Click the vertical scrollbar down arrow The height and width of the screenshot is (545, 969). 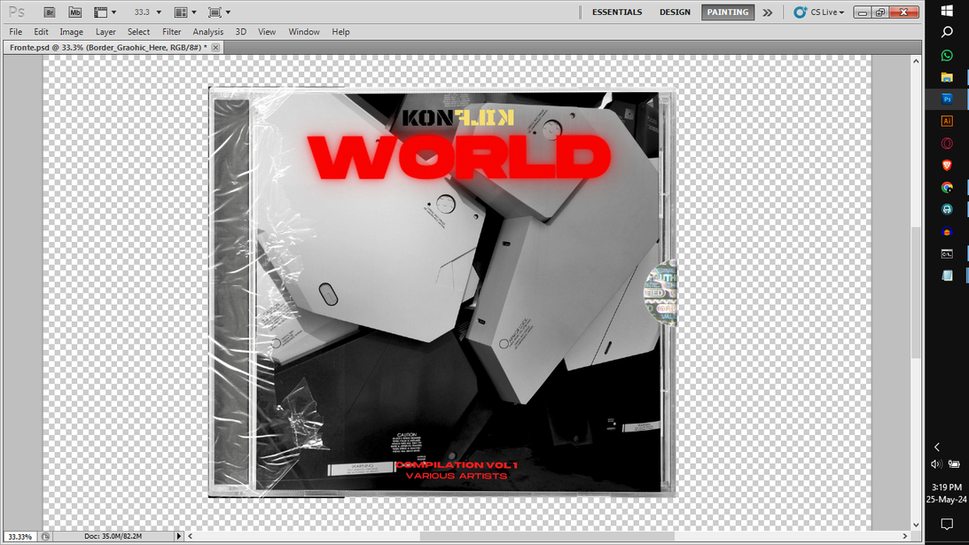point(916,526)
